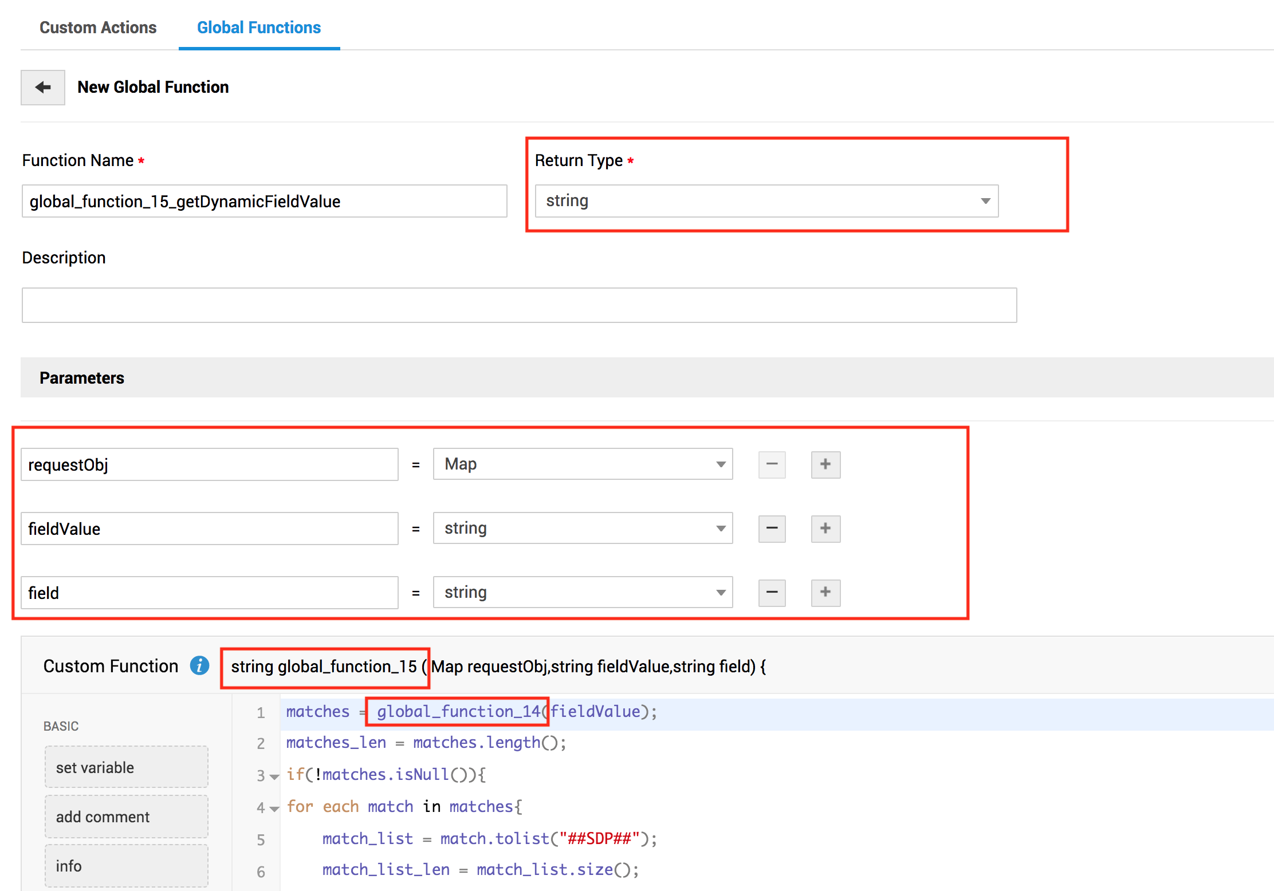This screenshot has height=891, width=1274.
Task: Add parameter after requestObj with plus
Action: pyautogui.click(x=825, y=464)
